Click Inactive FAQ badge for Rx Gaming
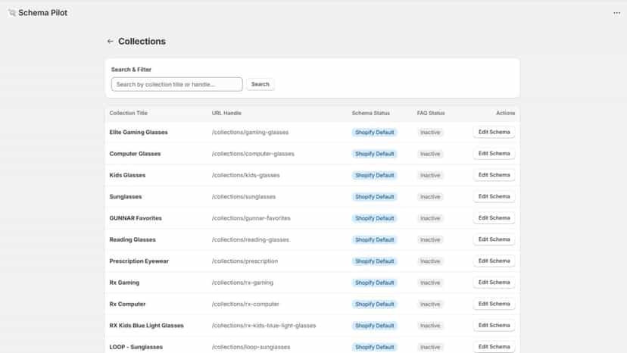 click(430, 283)
